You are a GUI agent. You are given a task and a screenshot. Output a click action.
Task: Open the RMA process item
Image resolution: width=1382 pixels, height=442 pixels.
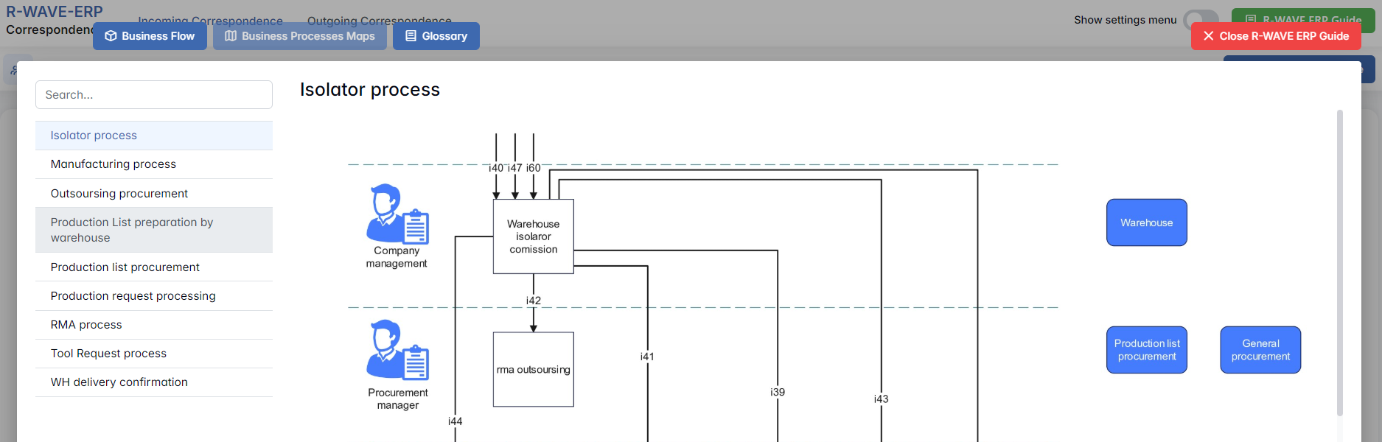154,325
